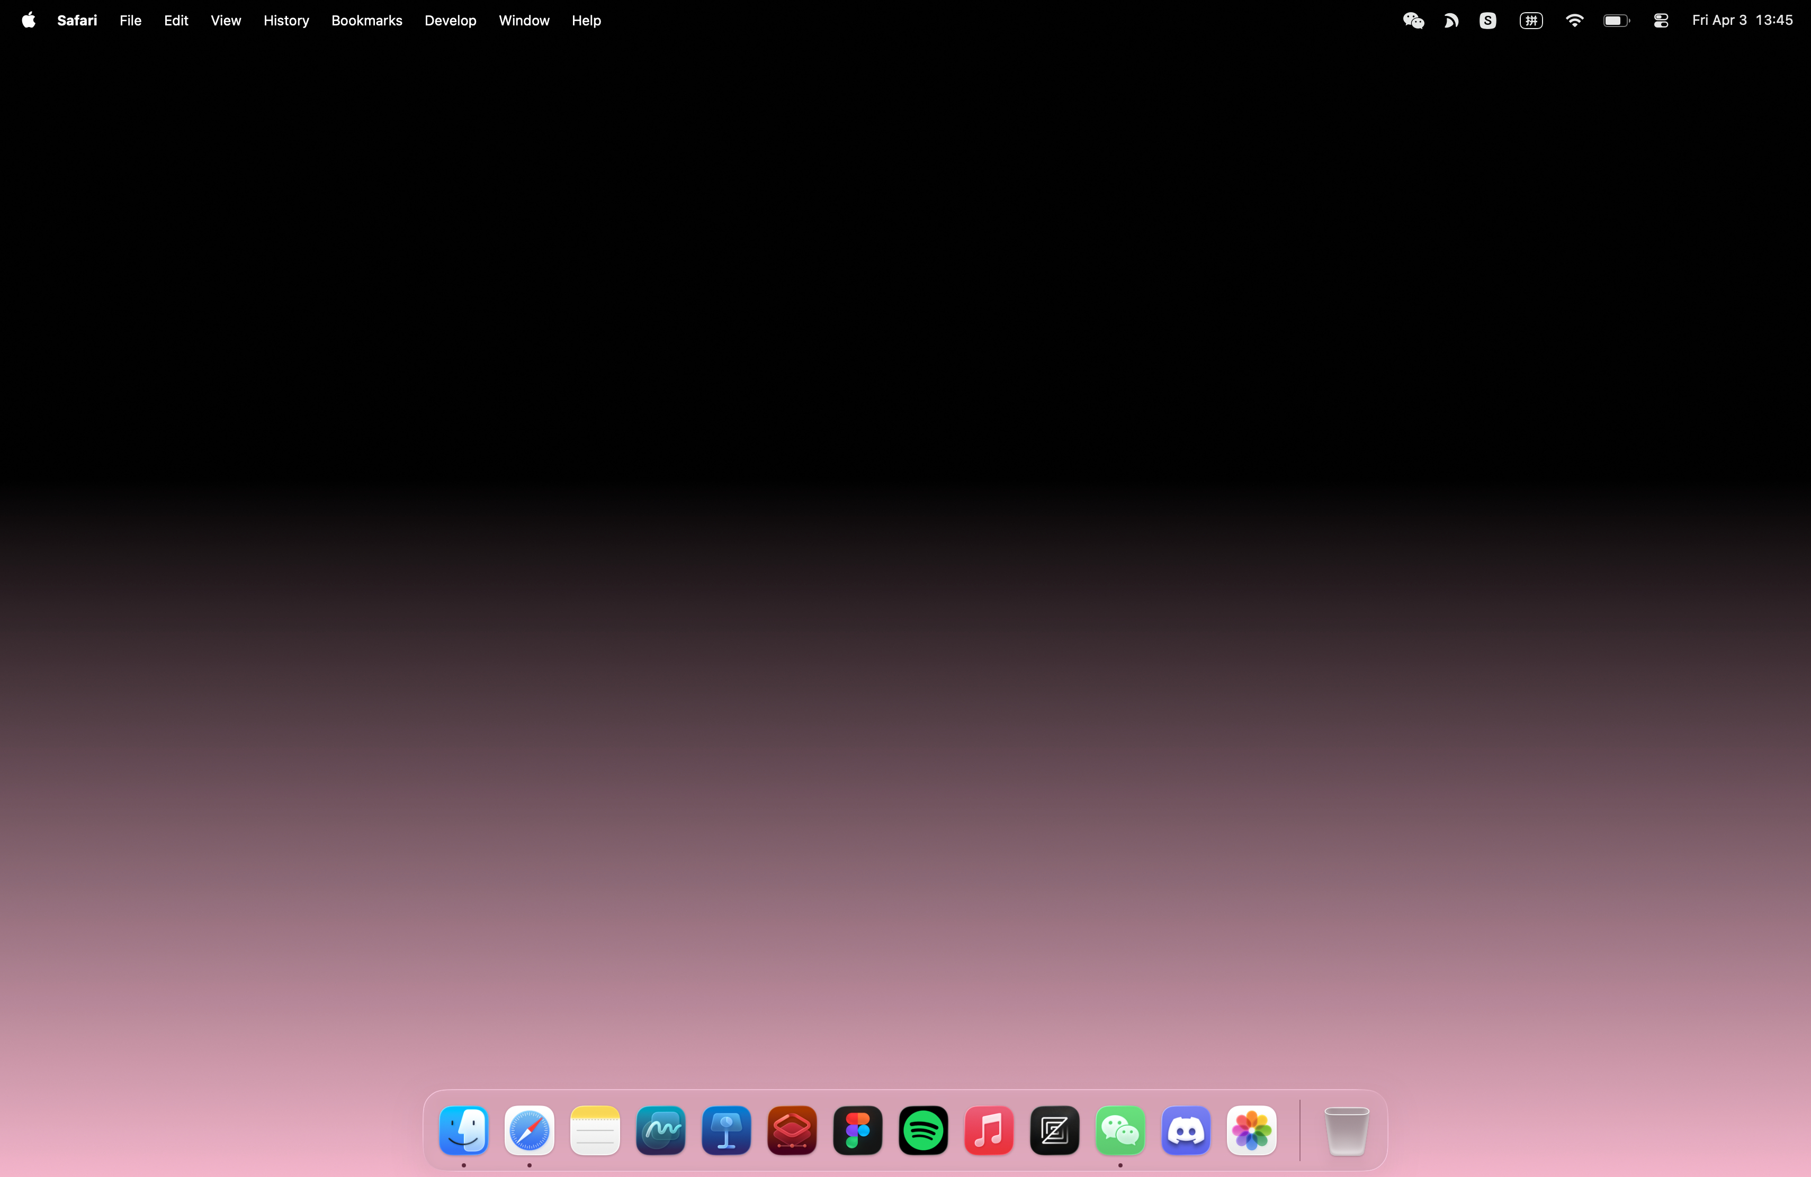Open Figma in the Dock
This screenshot has height=1177, width=1811.
[x=857, y=1130]
